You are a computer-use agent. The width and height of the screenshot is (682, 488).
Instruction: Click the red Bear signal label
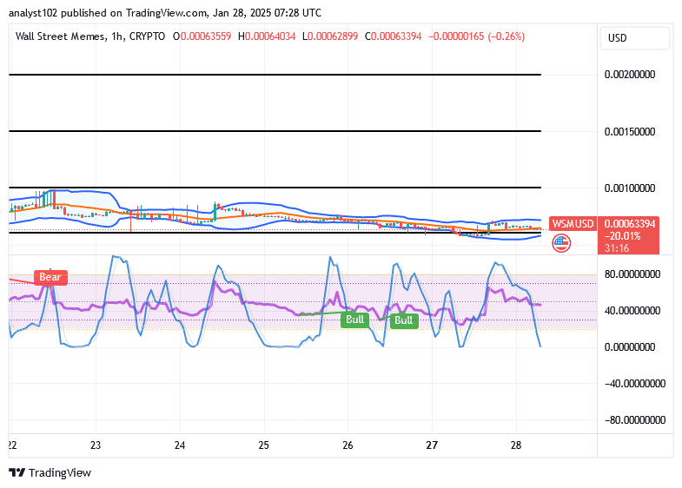50,277
